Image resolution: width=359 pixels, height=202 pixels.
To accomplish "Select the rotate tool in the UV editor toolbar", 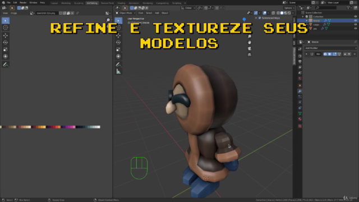I will coord(6,43).
